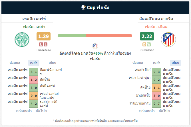Click the small Atletico badge under the bar
Image resolution: width=191 pixels, height=127 pixels.
(95, 46)
